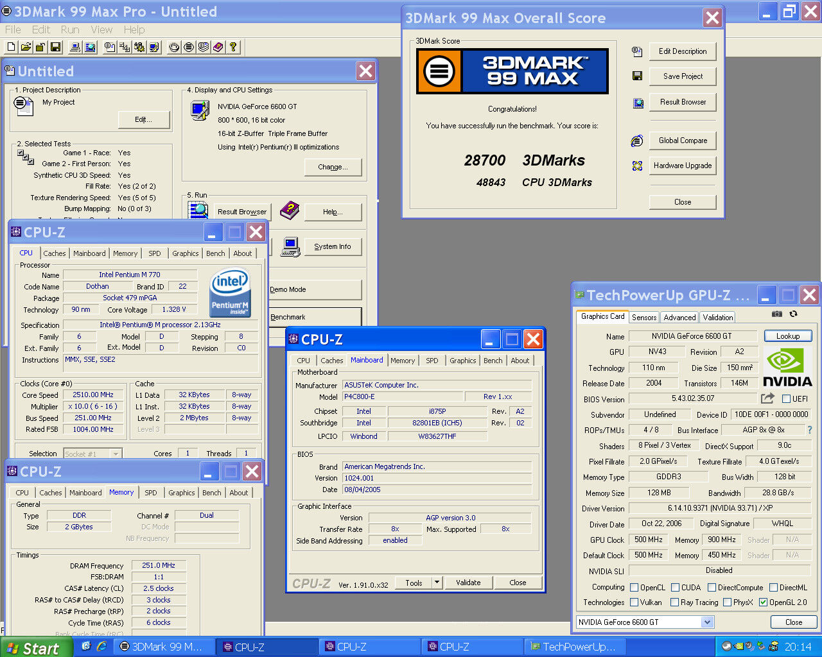Click the GPU-Z BIOS share arrow icon
This screenshot has height=657, width=822.
tap(767, 398)
